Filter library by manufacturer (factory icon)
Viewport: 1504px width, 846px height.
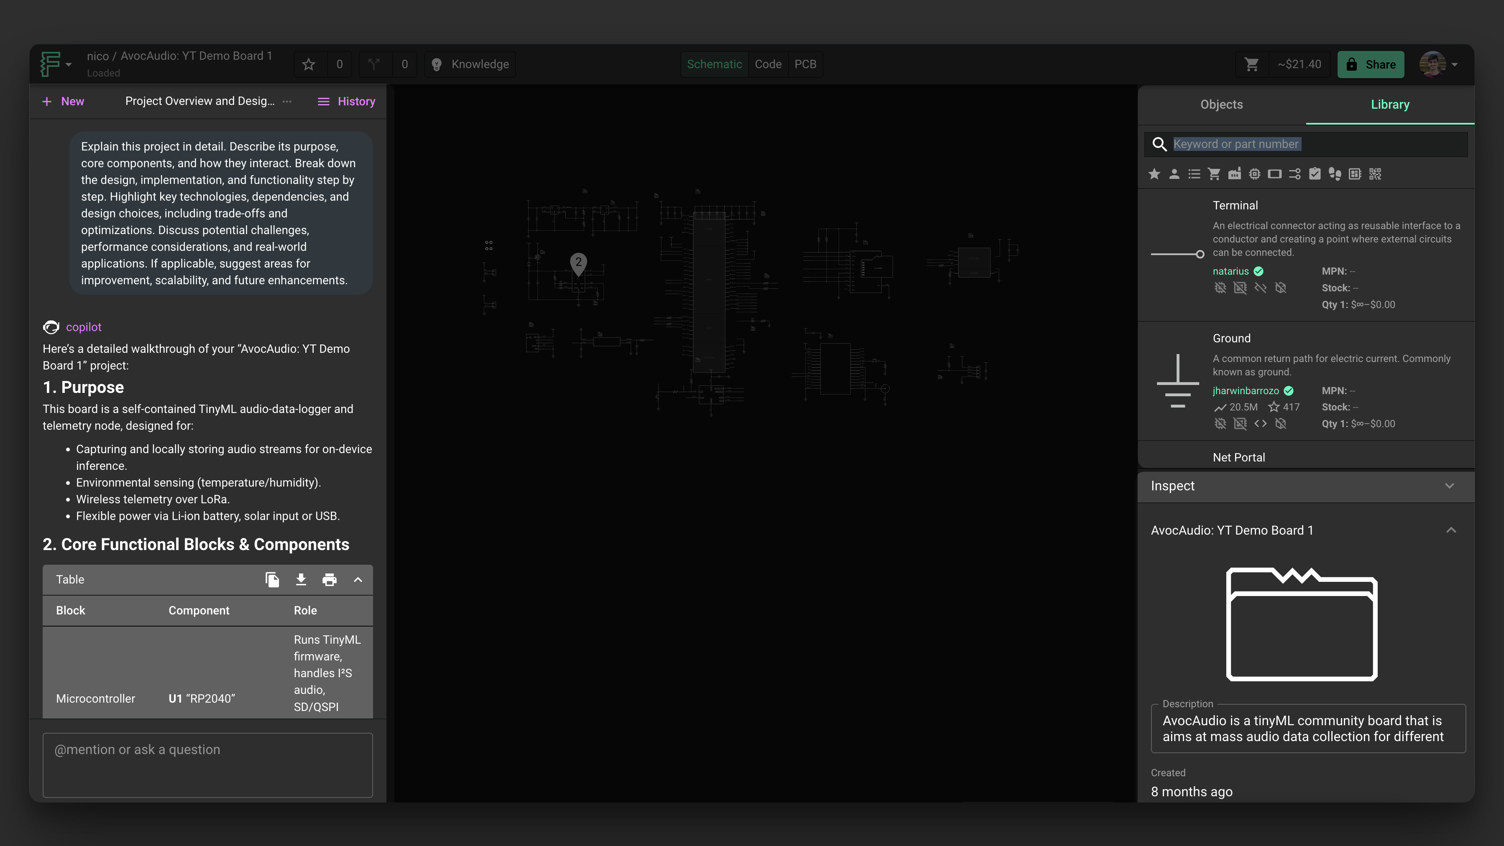point(1234,174)
